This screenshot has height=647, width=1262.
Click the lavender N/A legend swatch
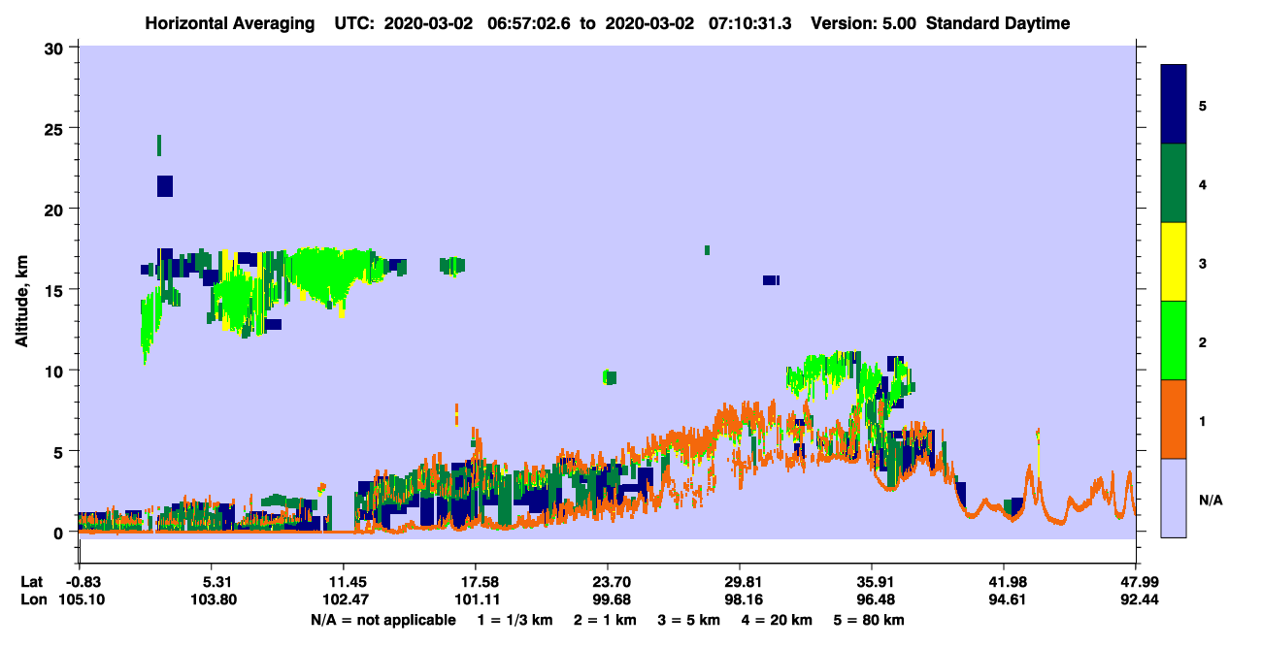[x=1174, y=498]
